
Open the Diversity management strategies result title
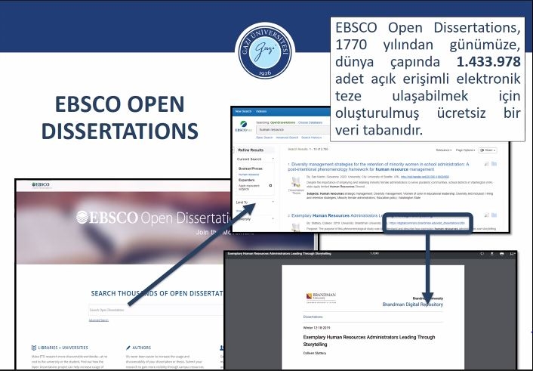pos(378,166)
